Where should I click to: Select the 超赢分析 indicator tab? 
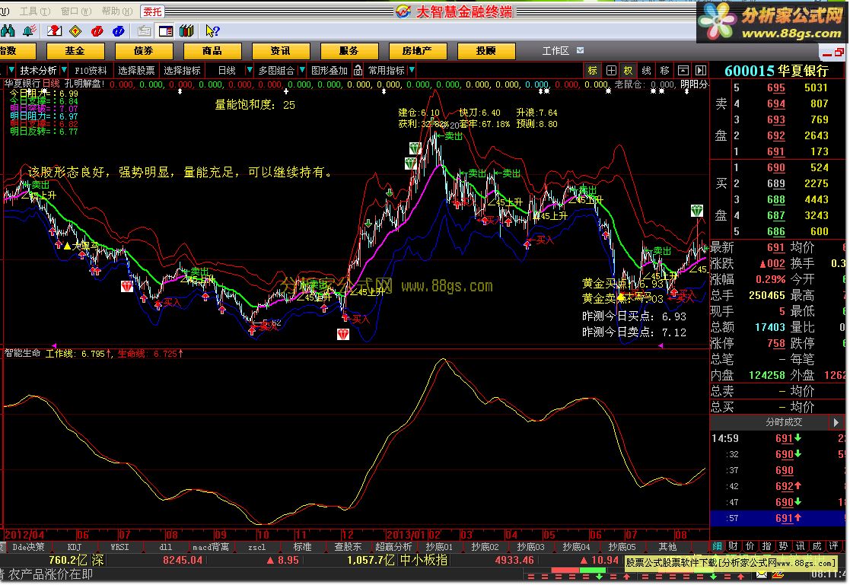coord(393,547)
